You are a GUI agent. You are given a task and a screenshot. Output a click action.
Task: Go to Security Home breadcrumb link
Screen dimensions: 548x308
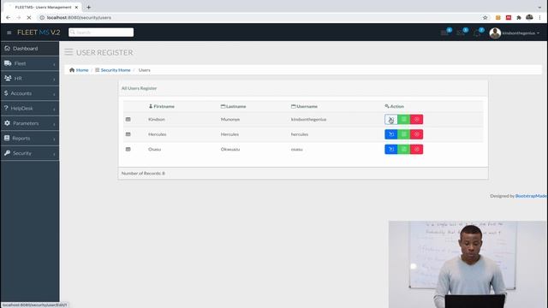click(116, 70)
